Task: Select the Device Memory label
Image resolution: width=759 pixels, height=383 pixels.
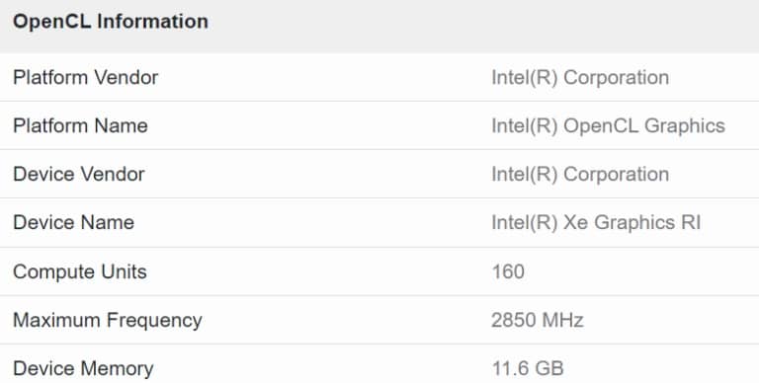Action: (x=83, y=368)
